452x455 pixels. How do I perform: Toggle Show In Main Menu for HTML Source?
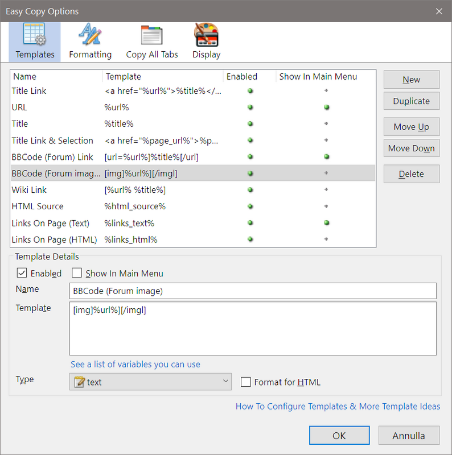[326, 206]
